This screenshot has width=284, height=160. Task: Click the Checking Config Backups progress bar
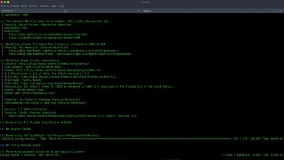coord(147,139)
